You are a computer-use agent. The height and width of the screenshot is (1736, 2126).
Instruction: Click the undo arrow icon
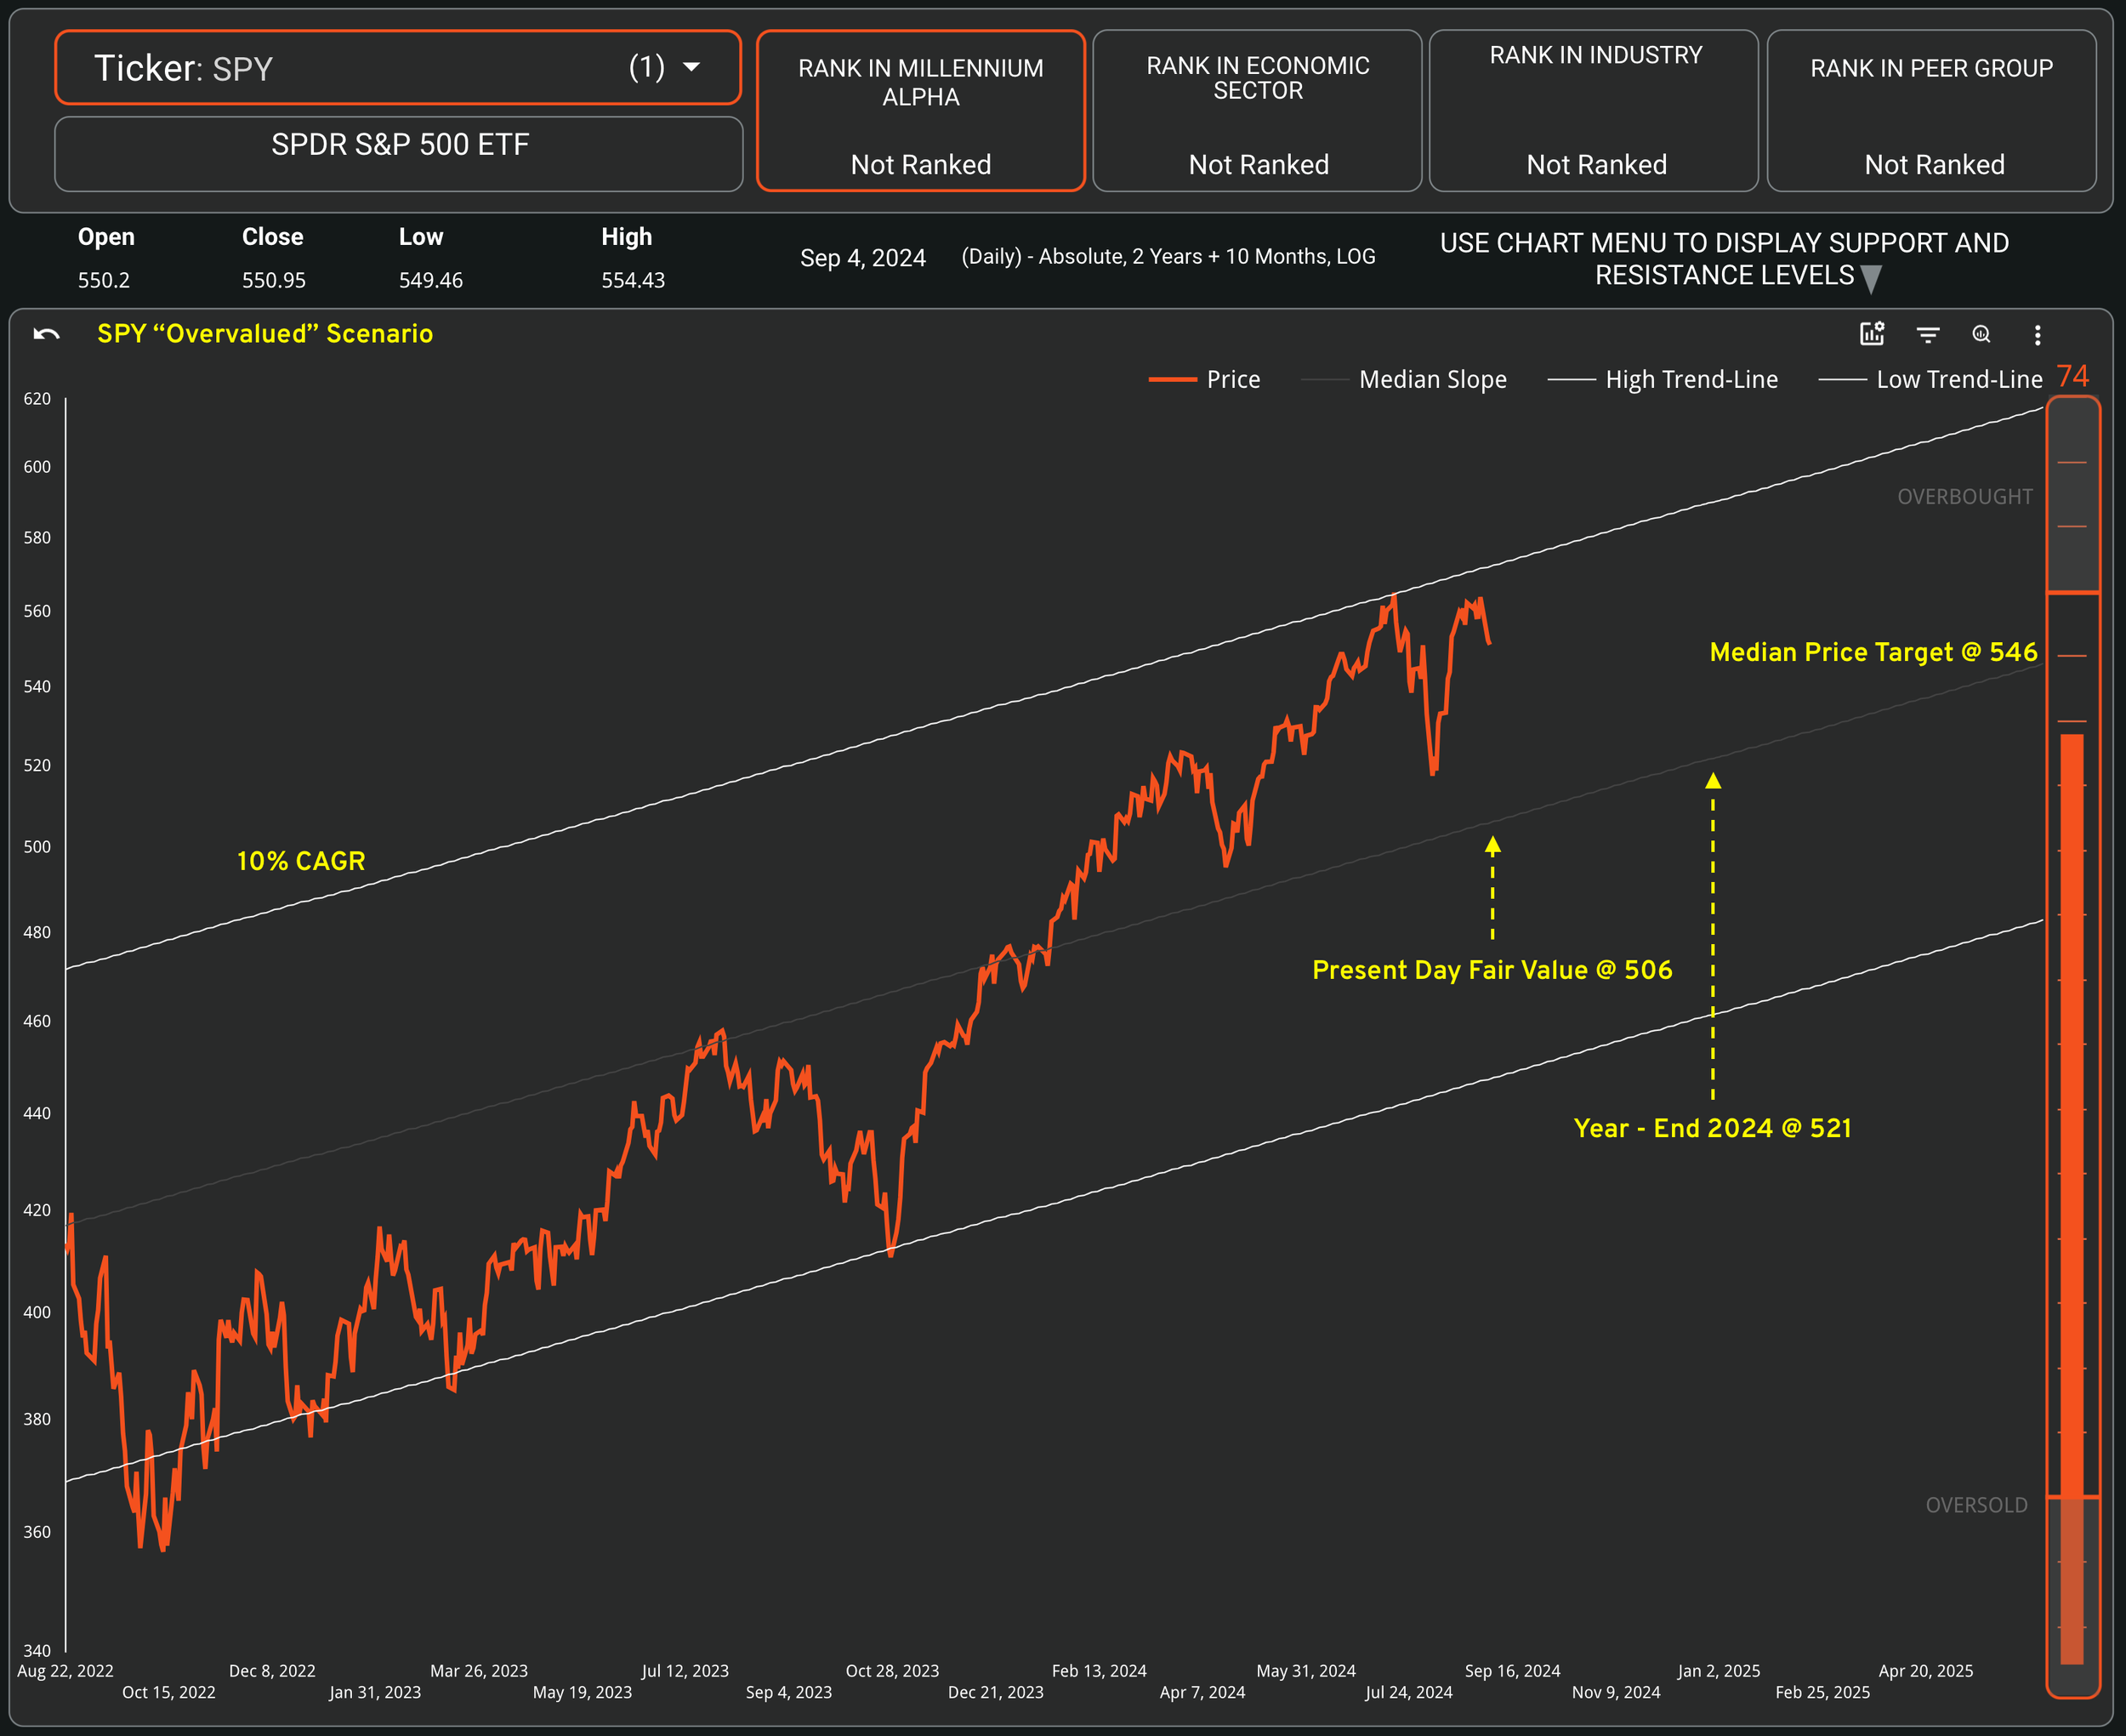[46, 334]
